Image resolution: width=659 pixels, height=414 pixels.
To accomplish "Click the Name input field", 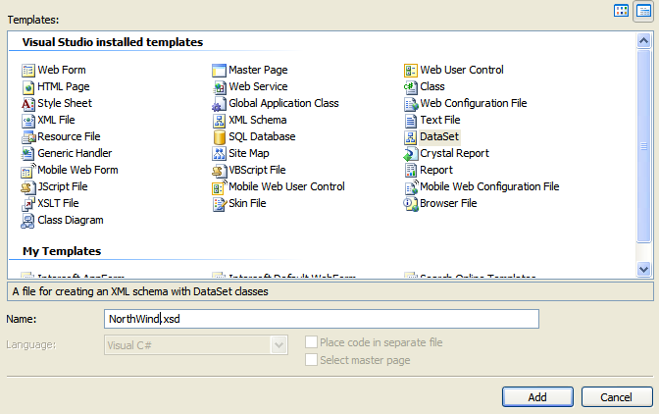I will 321,319.
